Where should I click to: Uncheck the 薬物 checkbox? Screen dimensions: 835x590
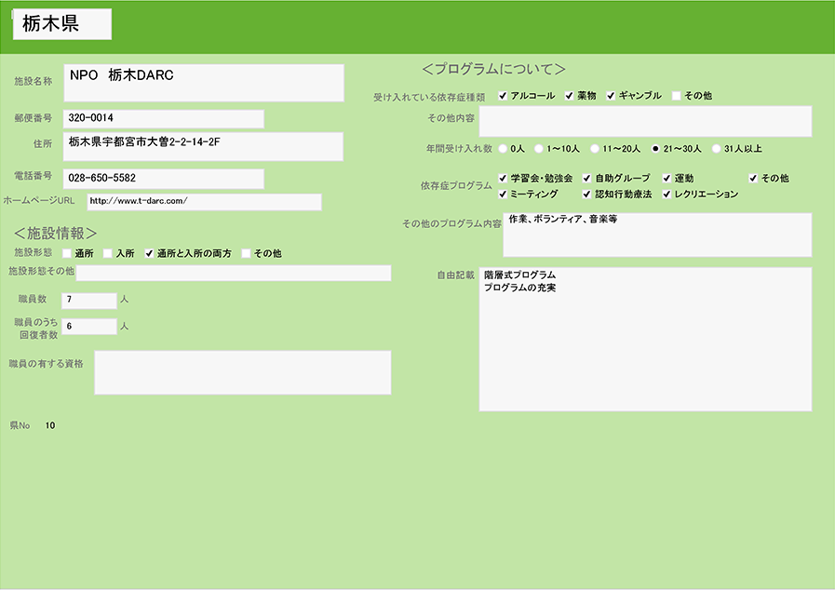(x=570, y=96)
